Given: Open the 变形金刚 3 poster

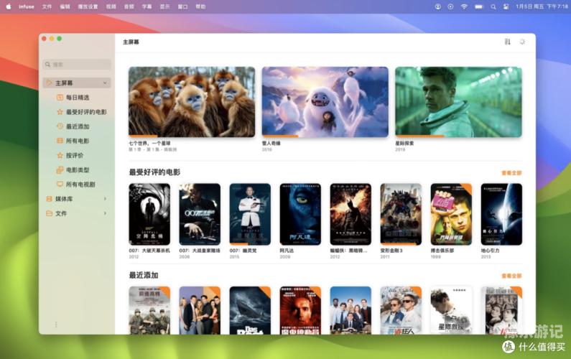Looking at the screenshot, I should tap(401, 214).
